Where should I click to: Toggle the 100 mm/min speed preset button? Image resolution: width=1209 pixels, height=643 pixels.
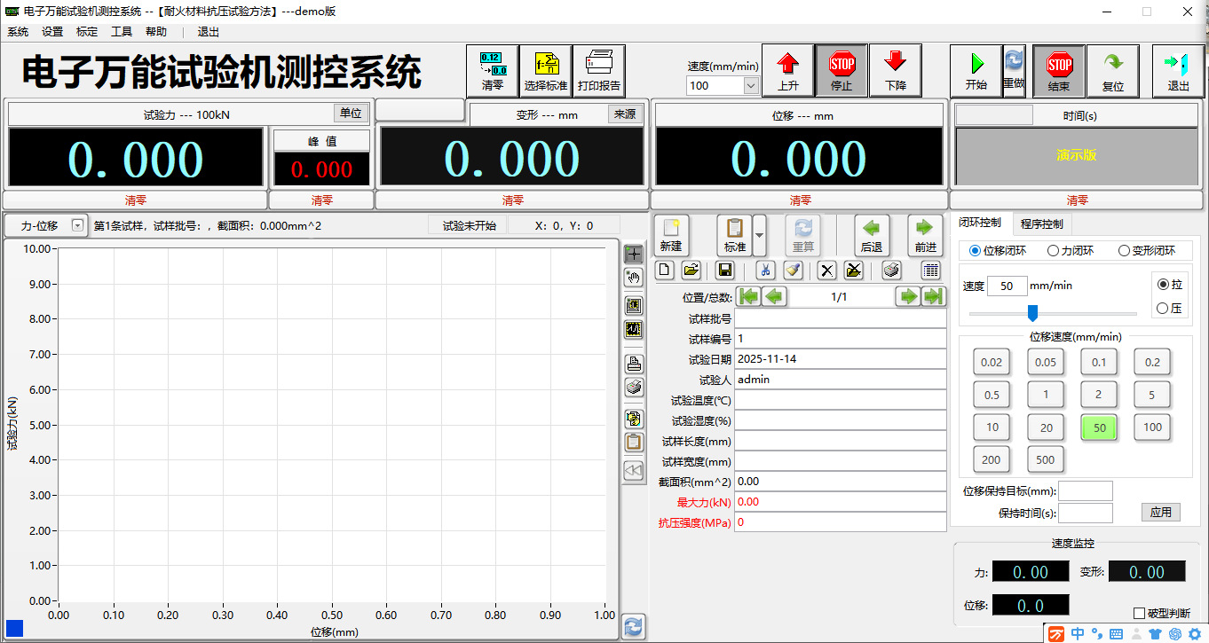1152,427
